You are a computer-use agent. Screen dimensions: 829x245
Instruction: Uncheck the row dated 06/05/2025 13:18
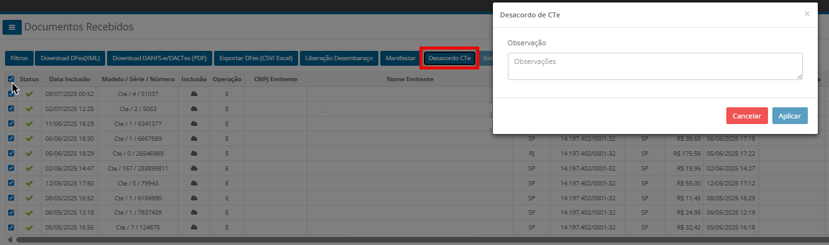11,213
